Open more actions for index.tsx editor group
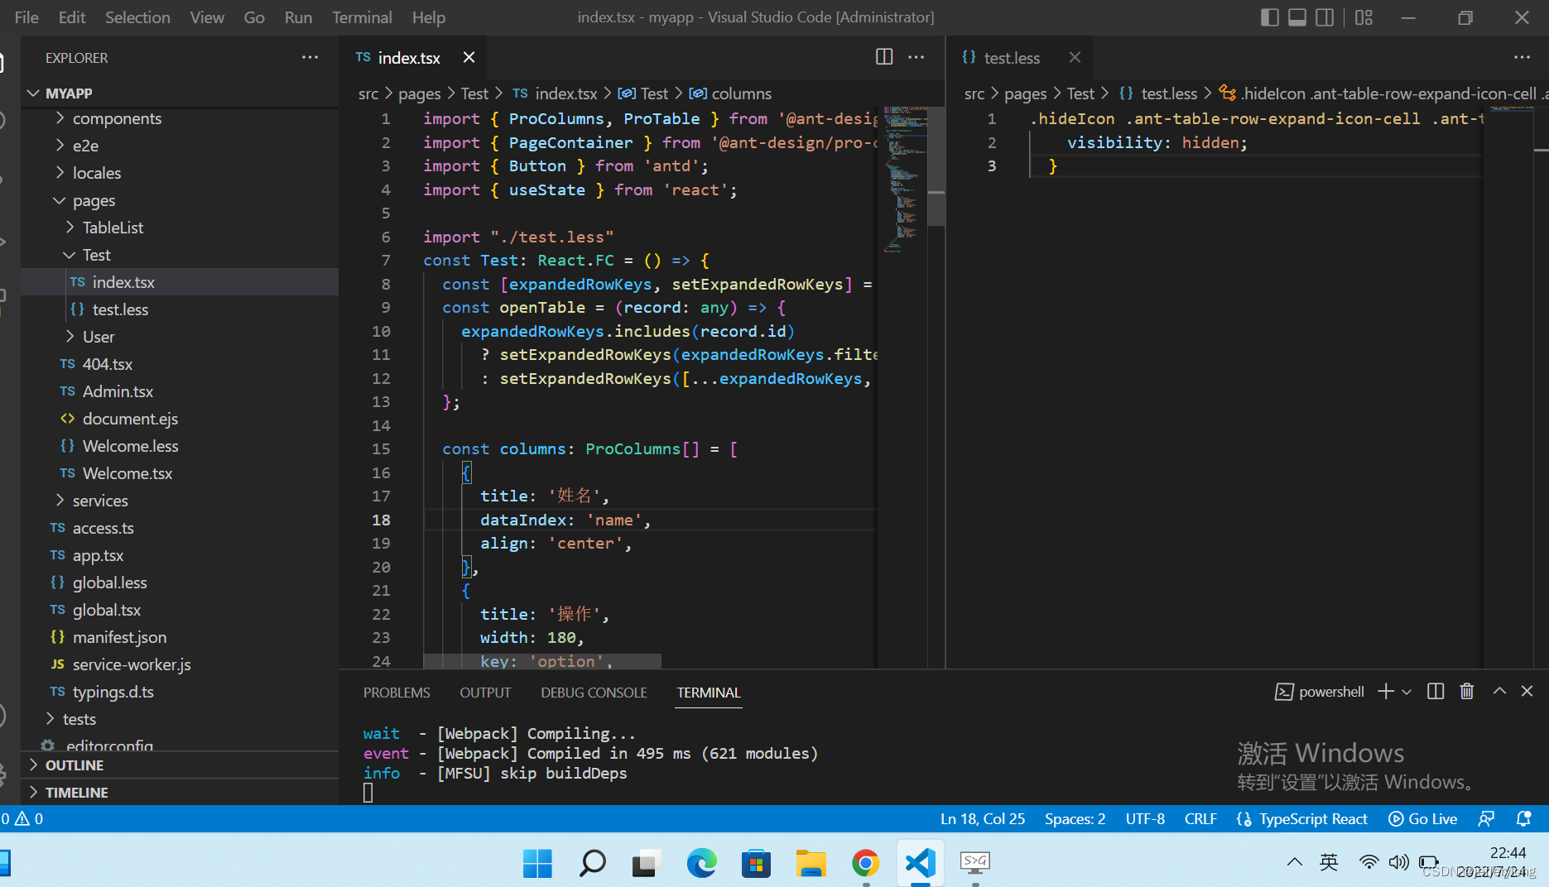This screenshot has height=887, width=1549. (916, 57)
